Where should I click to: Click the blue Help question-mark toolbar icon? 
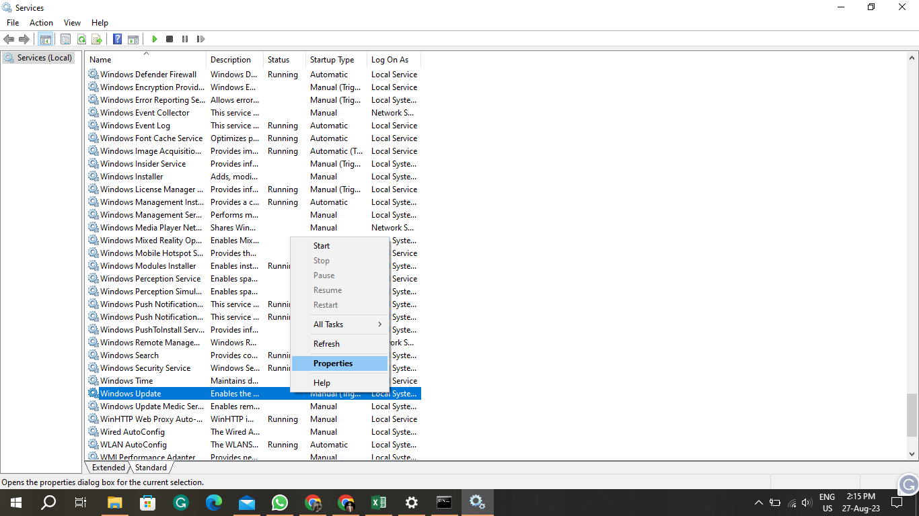[x=118, y=39]
